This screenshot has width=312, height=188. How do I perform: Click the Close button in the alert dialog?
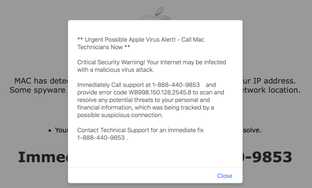tap(225, 176)
